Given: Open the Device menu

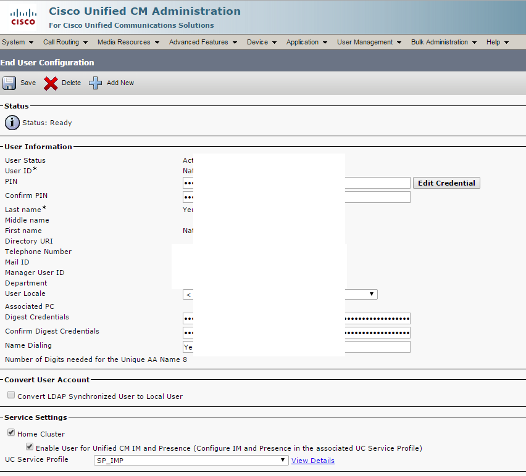Looking at the screenshot, I should 257,42.
